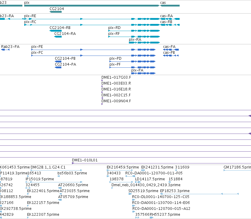Open RC0-DA0001-120700-011-F05 EST
Screen dimensions: 251x219
[130, 176]
